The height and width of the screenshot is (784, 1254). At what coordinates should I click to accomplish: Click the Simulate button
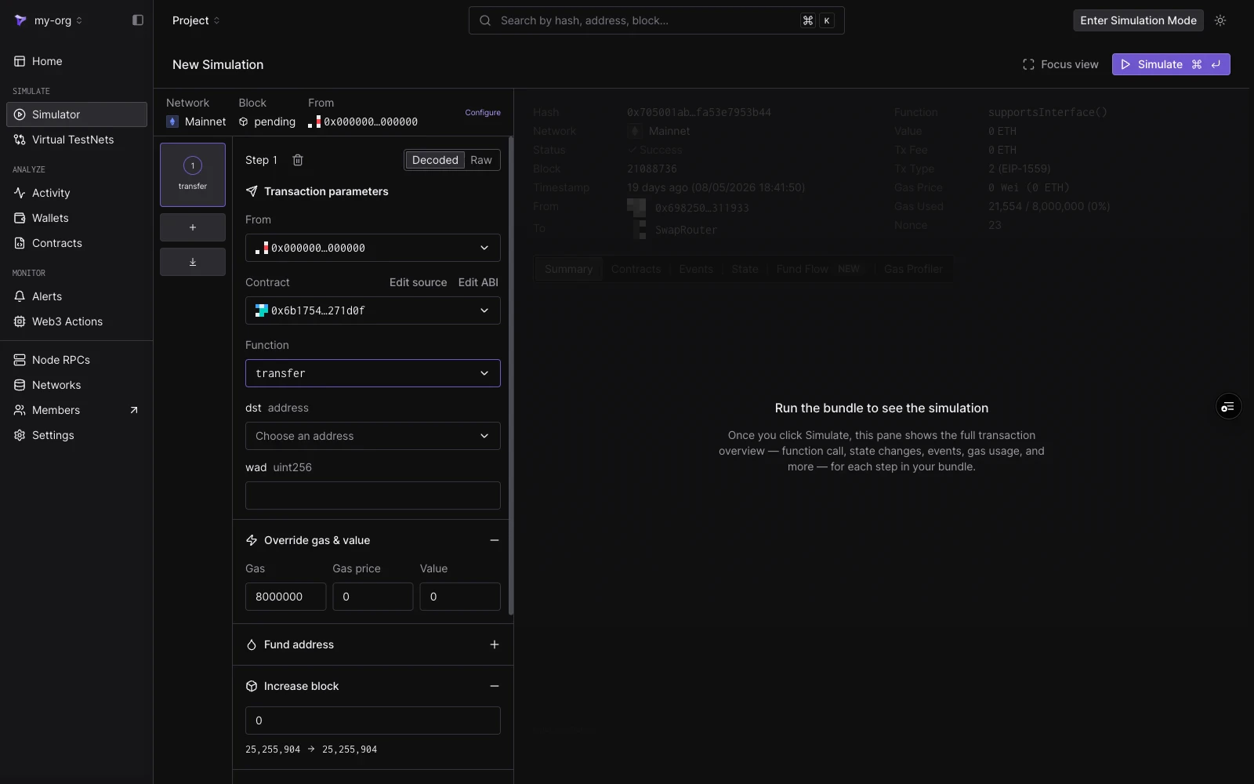(1171, 64)
